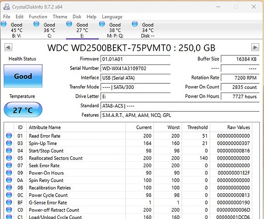Go to previous disk with left arrow

[8, 47]
